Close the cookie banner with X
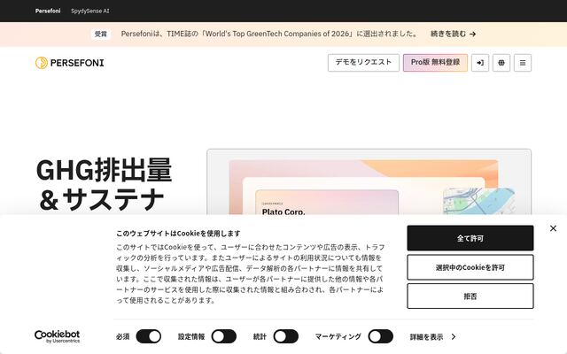567x354 pixels. click(553, 228)
